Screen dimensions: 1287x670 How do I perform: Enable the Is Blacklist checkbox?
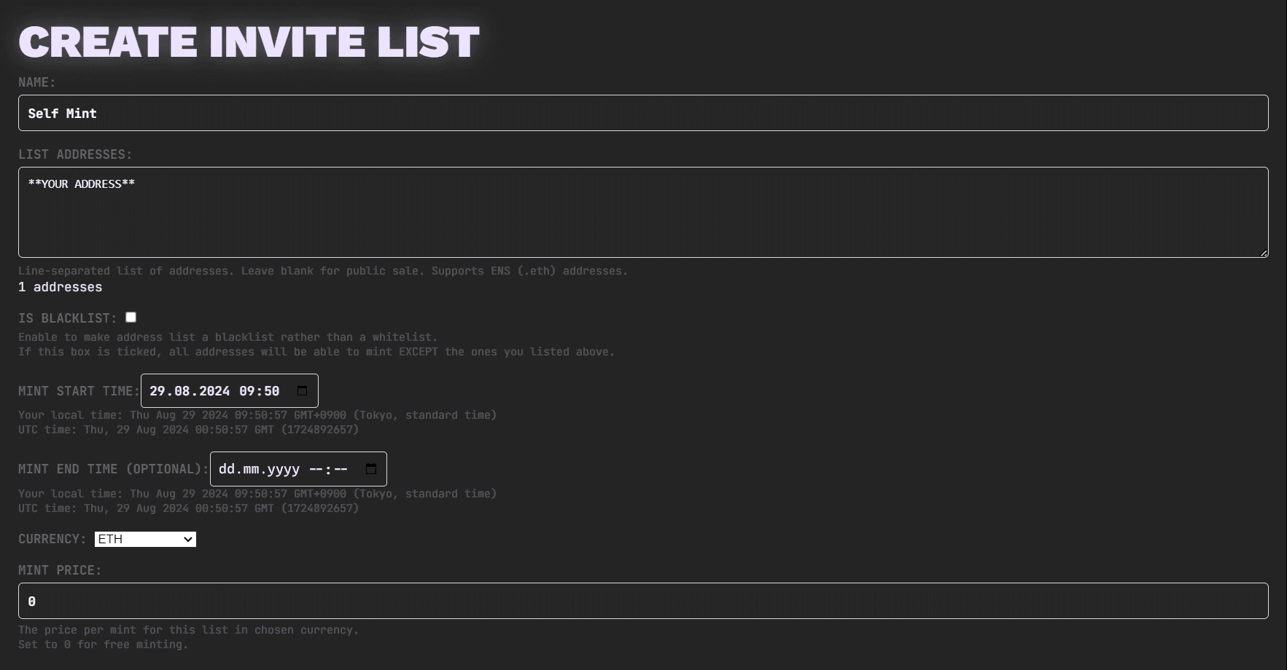(131, 318)
